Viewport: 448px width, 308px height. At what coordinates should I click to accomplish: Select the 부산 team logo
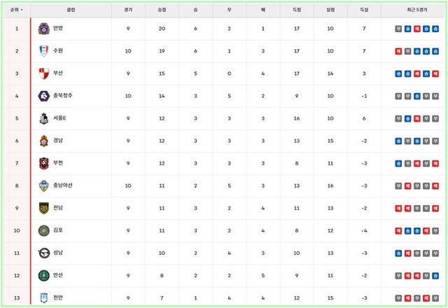tap(44, 73)
